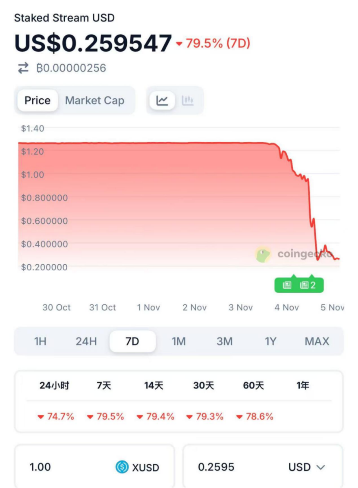Click the red down-arrow next to 79.5% (7D)
Screen dimensions: 358x488
(x=179, y=44)
